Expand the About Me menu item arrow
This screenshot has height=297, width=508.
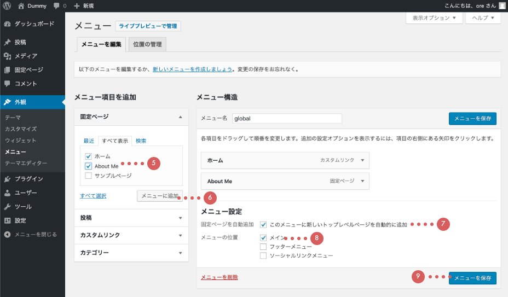(360, 181)
